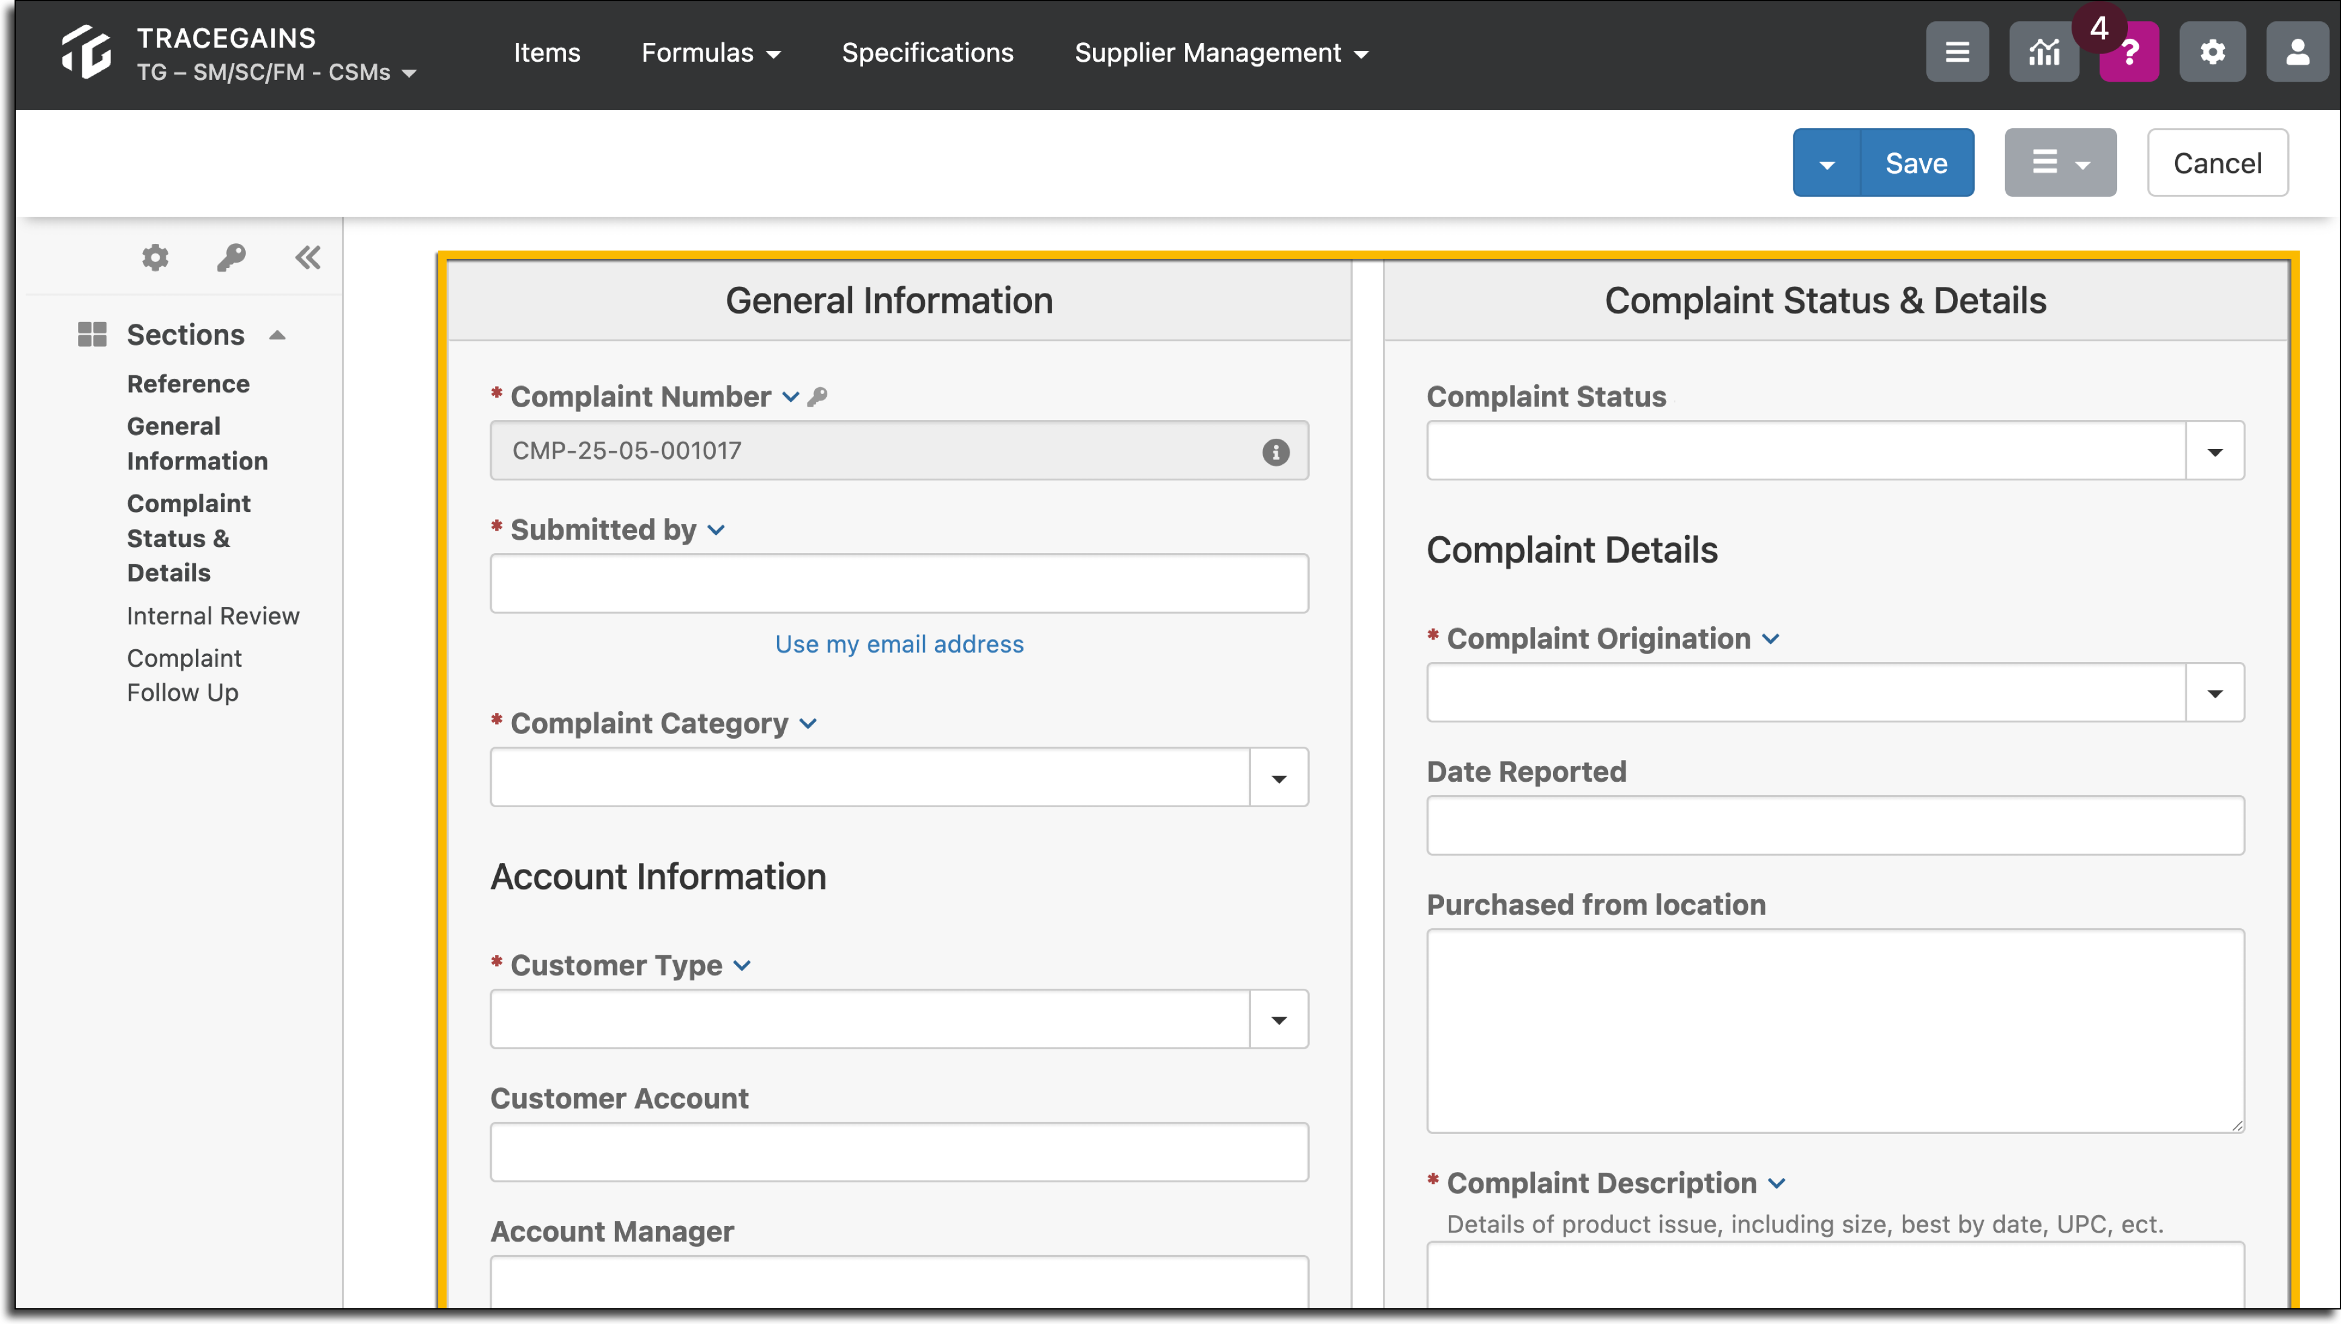Click the key icon beside Complaint Number
The height and width of the screenshot is (1324, 2341).
tap(818, 398)
